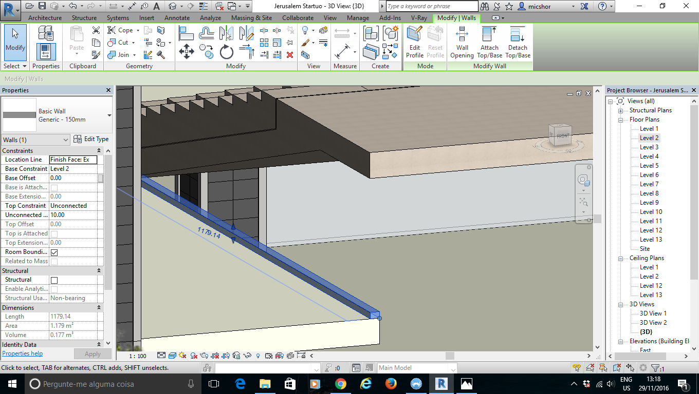
Task: Click Attach Top/Base tool
Action: [489, 43]
